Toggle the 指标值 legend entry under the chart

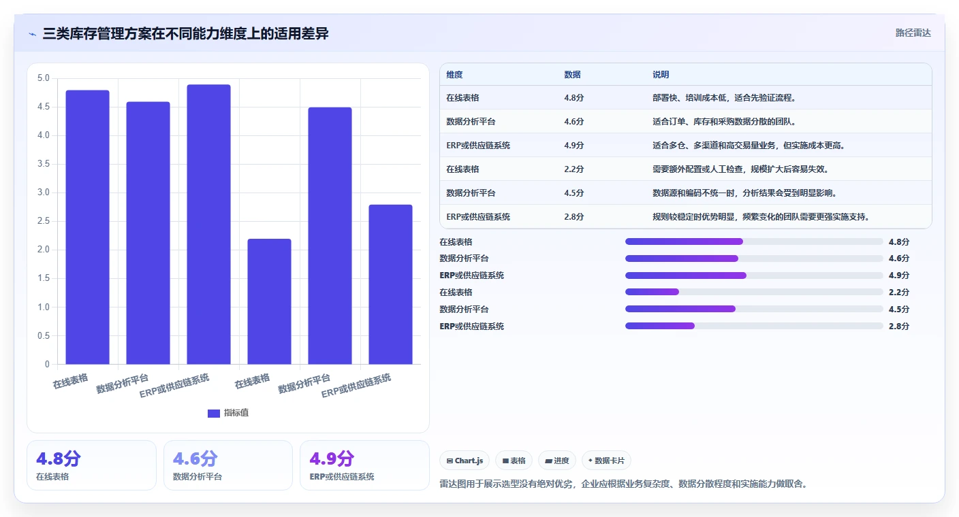click(x=228, y=413)
